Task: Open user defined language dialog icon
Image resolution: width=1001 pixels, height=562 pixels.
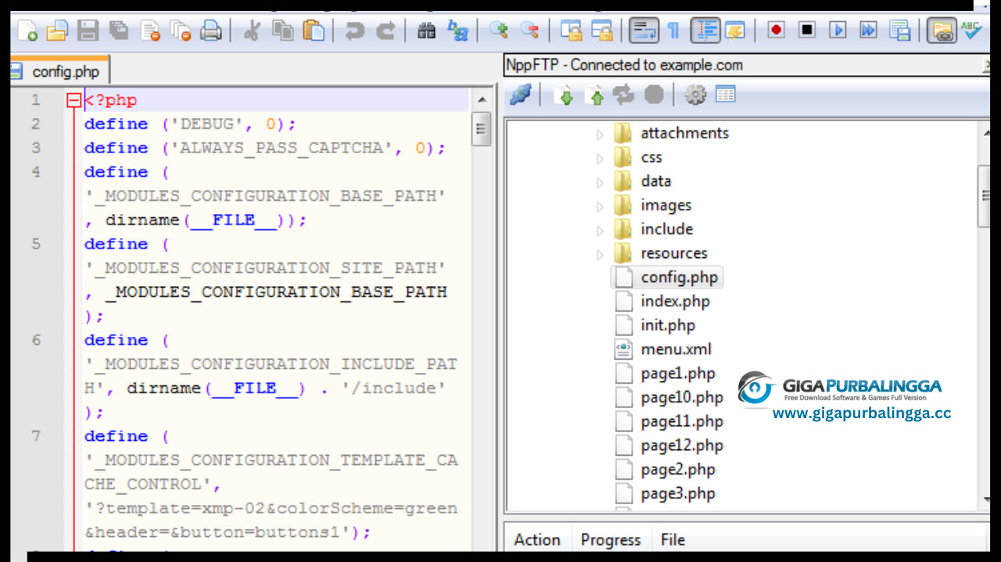Action: point(734,30)
